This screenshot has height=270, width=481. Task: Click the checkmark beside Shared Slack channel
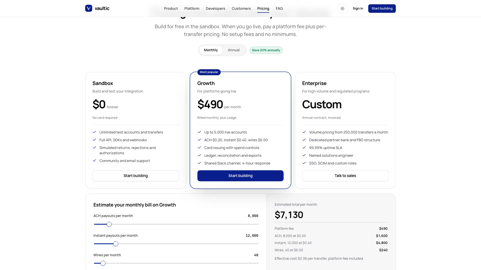[199, 163]
